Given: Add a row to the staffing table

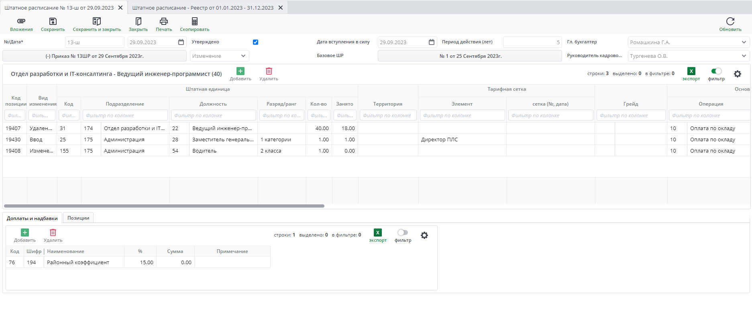Looking at the screenshot, I should pos(240,71).
